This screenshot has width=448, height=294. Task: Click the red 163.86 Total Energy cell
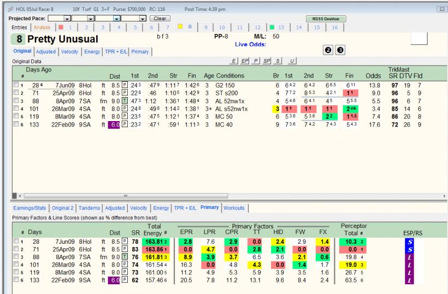pos(156,249)
